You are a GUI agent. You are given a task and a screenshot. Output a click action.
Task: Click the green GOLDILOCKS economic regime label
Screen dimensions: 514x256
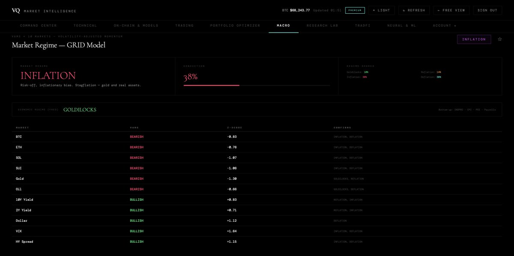point(80,110)
